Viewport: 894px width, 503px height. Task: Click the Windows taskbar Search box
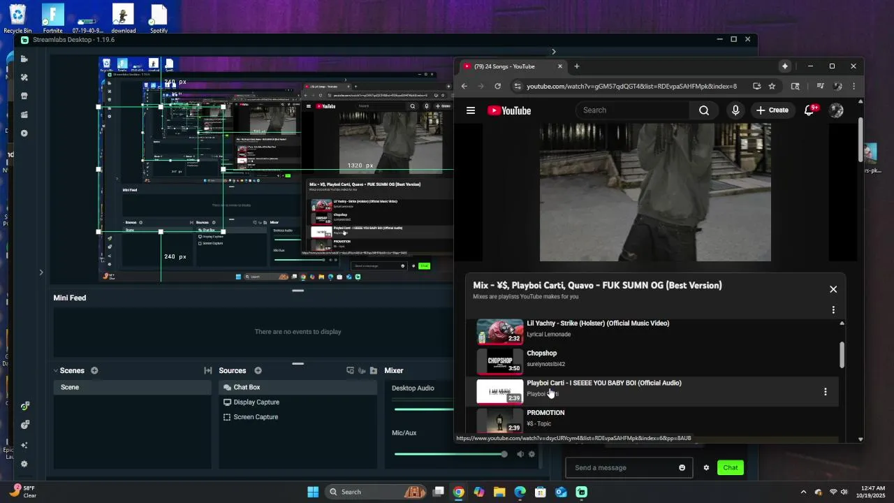pos(376,492)
